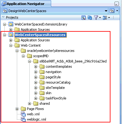Select the skin label
This screenshot has height=124, width=122.
[48, 93]
